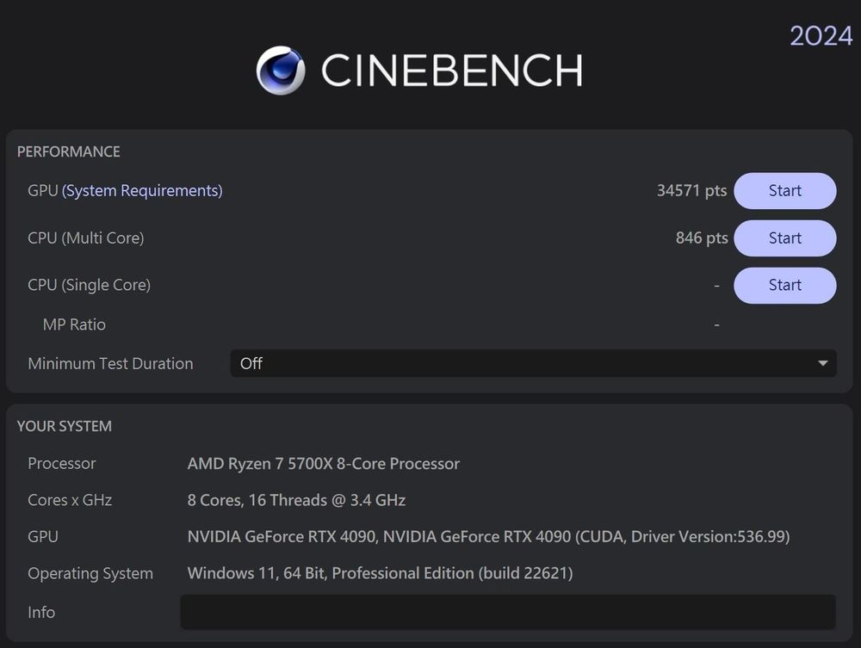This screenshot has width=861, height=648.
Task: Start the CPU Multi Core benchmark
Action: [784, 238]
